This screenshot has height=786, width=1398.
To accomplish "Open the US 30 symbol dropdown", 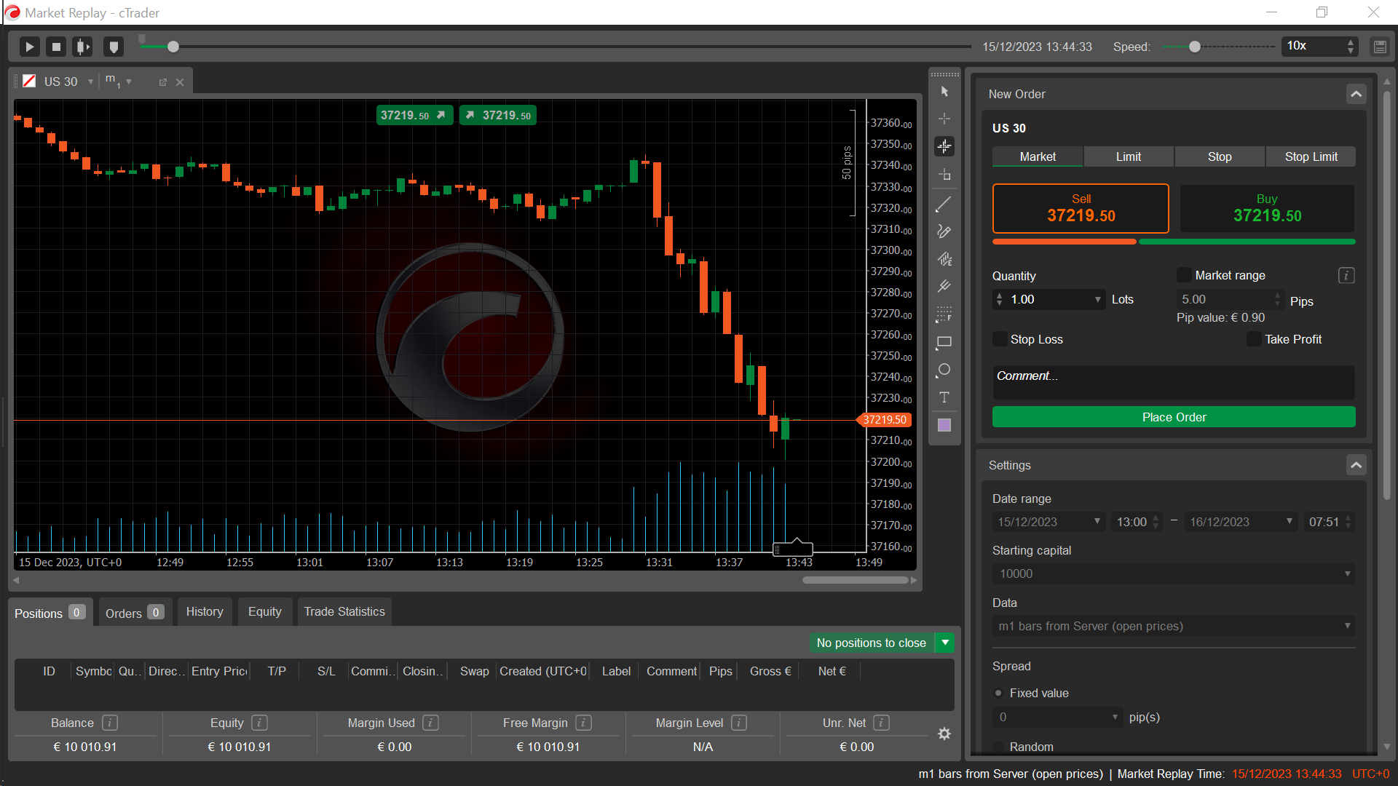I will [x=90, y=82].
